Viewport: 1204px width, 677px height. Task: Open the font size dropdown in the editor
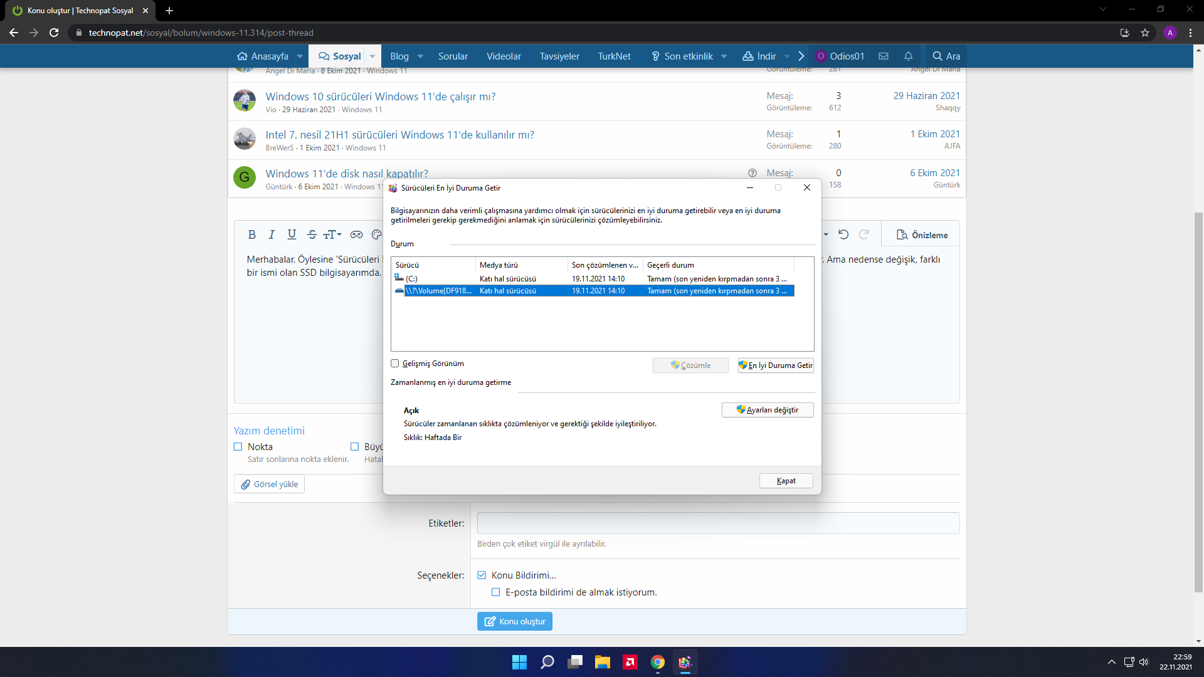(332, 234)
